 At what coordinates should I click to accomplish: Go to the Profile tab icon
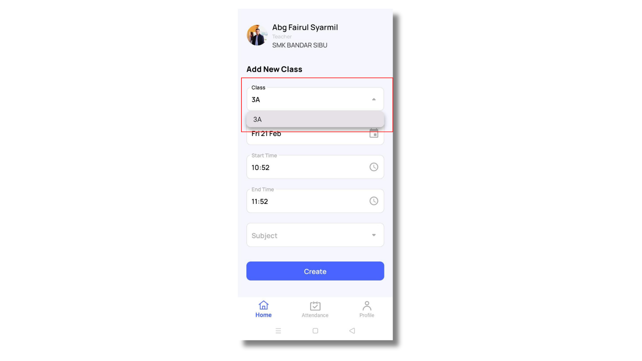coord(367,306)
